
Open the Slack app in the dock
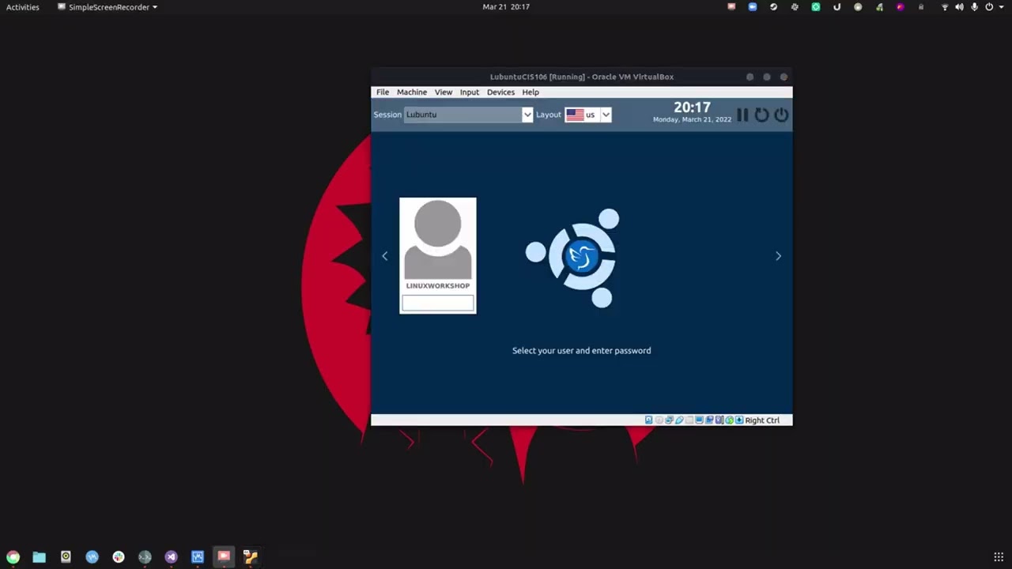pos(119,557)
